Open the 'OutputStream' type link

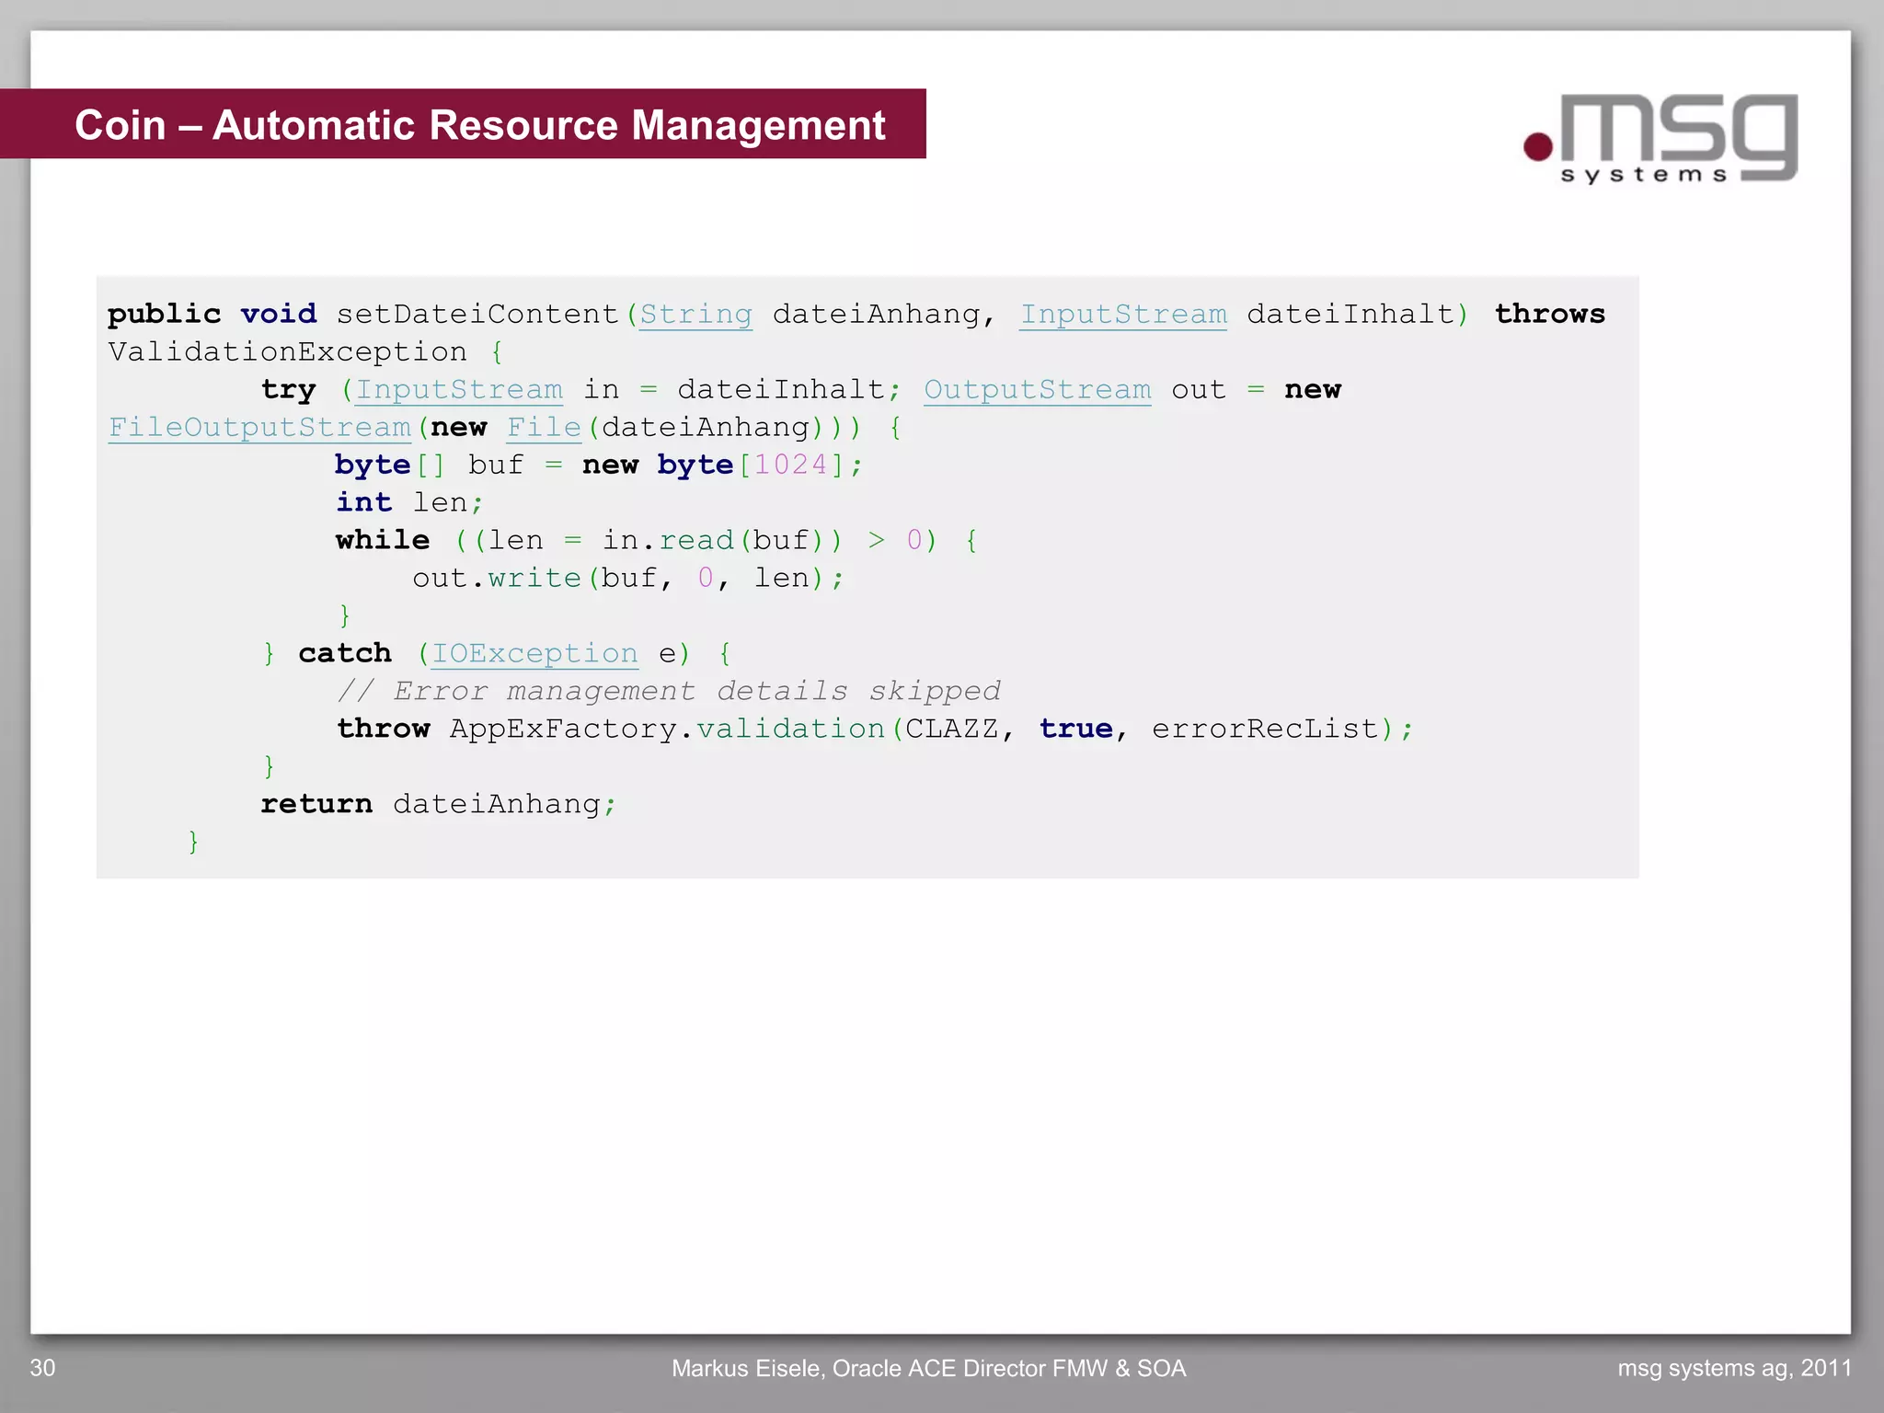coord(1038,390)
